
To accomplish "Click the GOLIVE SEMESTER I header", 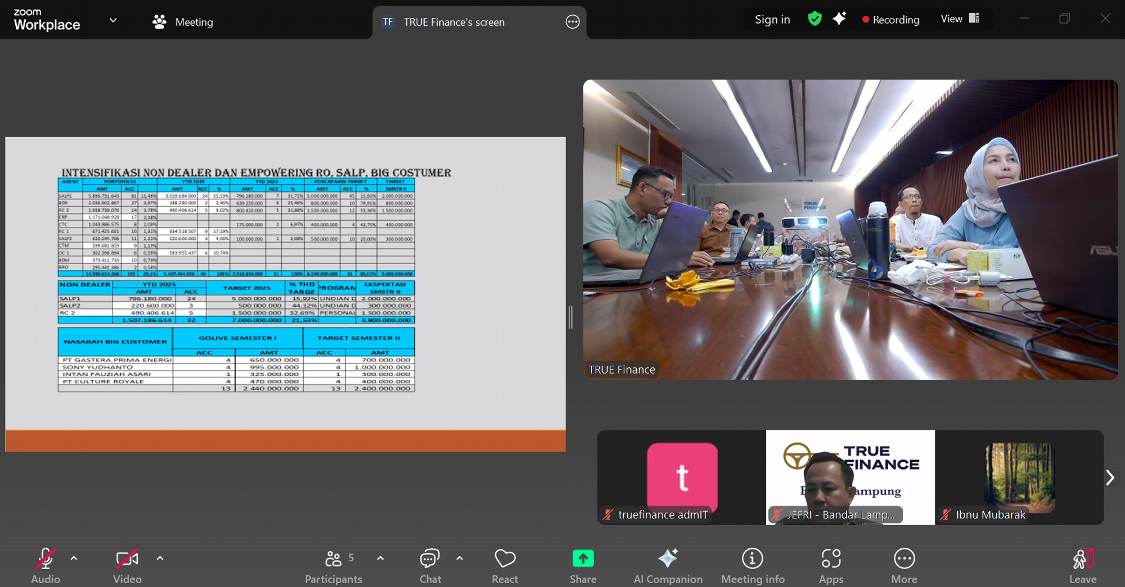I will pyautogui.click(x=237, y=338).
